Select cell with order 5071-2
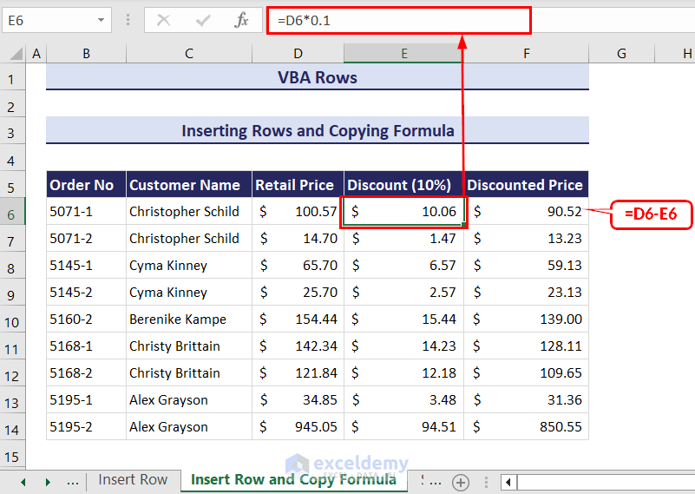The width and height of the screenshot is (695, 494). pos(87,238)
